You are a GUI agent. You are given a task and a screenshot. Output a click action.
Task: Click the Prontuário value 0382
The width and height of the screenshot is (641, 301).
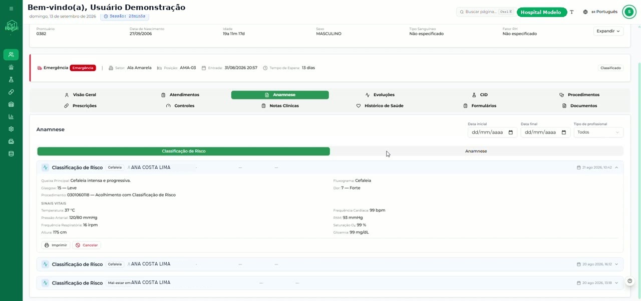point(41,34)
